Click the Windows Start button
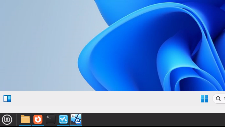 coord(204,99)
